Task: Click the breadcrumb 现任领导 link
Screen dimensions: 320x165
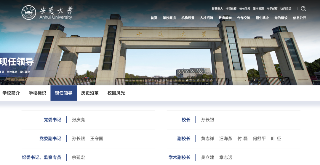Action: 25,72
